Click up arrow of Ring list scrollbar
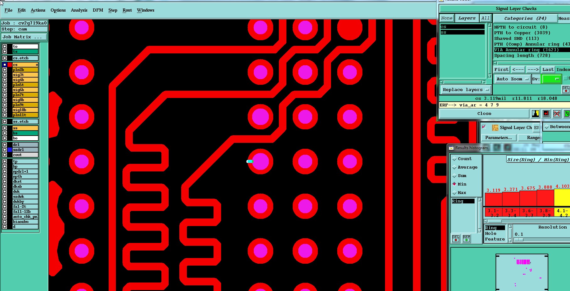 tap(480, 200)
